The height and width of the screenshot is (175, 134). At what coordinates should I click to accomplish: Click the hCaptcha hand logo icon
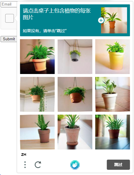coord(75,165)
